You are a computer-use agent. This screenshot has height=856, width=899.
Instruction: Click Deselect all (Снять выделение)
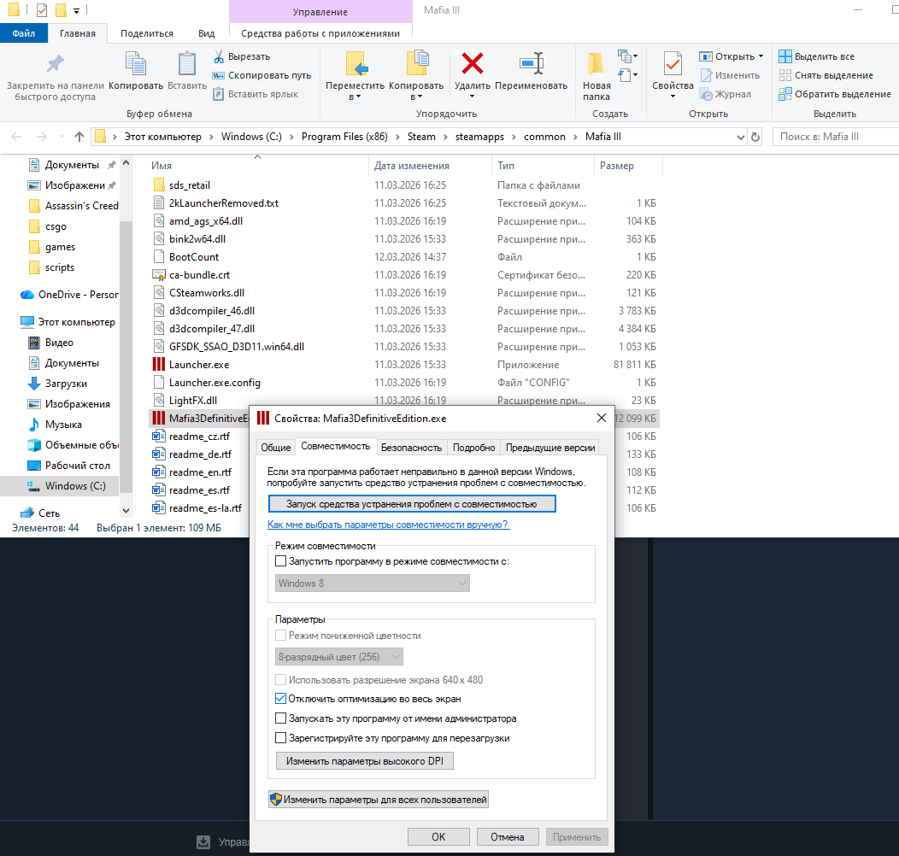[826, 75]
